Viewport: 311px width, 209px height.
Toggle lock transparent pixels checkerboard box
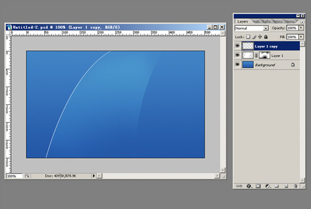(x=248, y=37)
